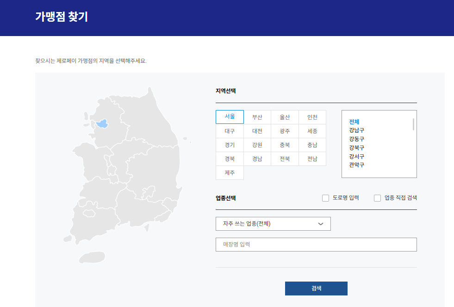Open the 자주 쓰는 업종(전체) dropdown
Screen dimensions: 454x307
273,224
